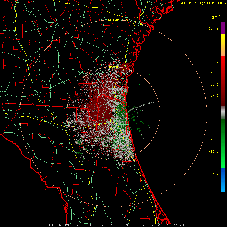227x227 pixels.
Task: Select the 30.1 legend value
Action: (215, 84)
